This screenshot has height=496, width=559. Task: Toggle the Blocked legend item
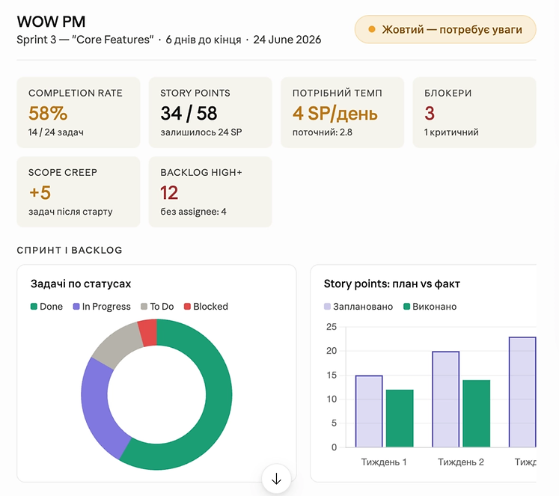(206, 307)
